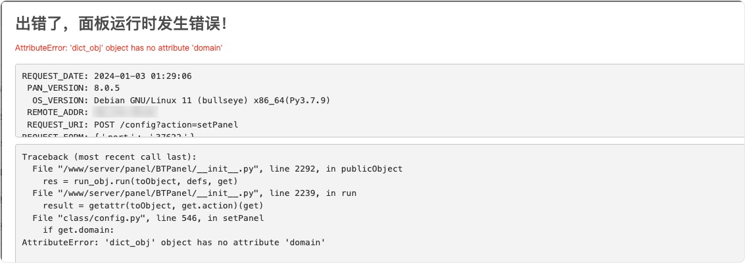Select the line 2292 publicObject file entry

point(218,169)
